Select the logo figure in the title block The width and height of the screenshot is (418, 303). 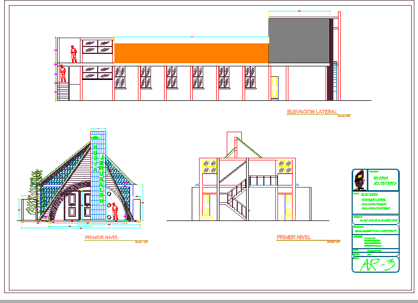pos(359,180)
